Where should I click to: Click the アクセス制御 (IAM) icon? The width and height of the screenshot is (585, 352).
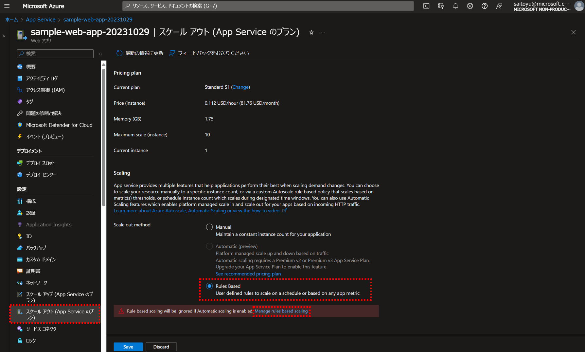(x=20, y=90)
